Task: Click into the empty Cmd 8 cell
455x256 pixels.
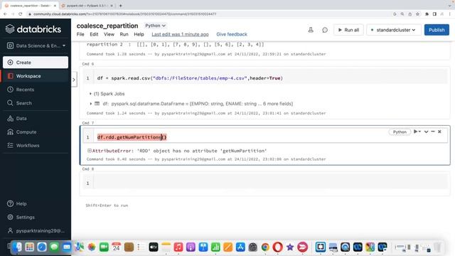Action: tap(270, 183)
